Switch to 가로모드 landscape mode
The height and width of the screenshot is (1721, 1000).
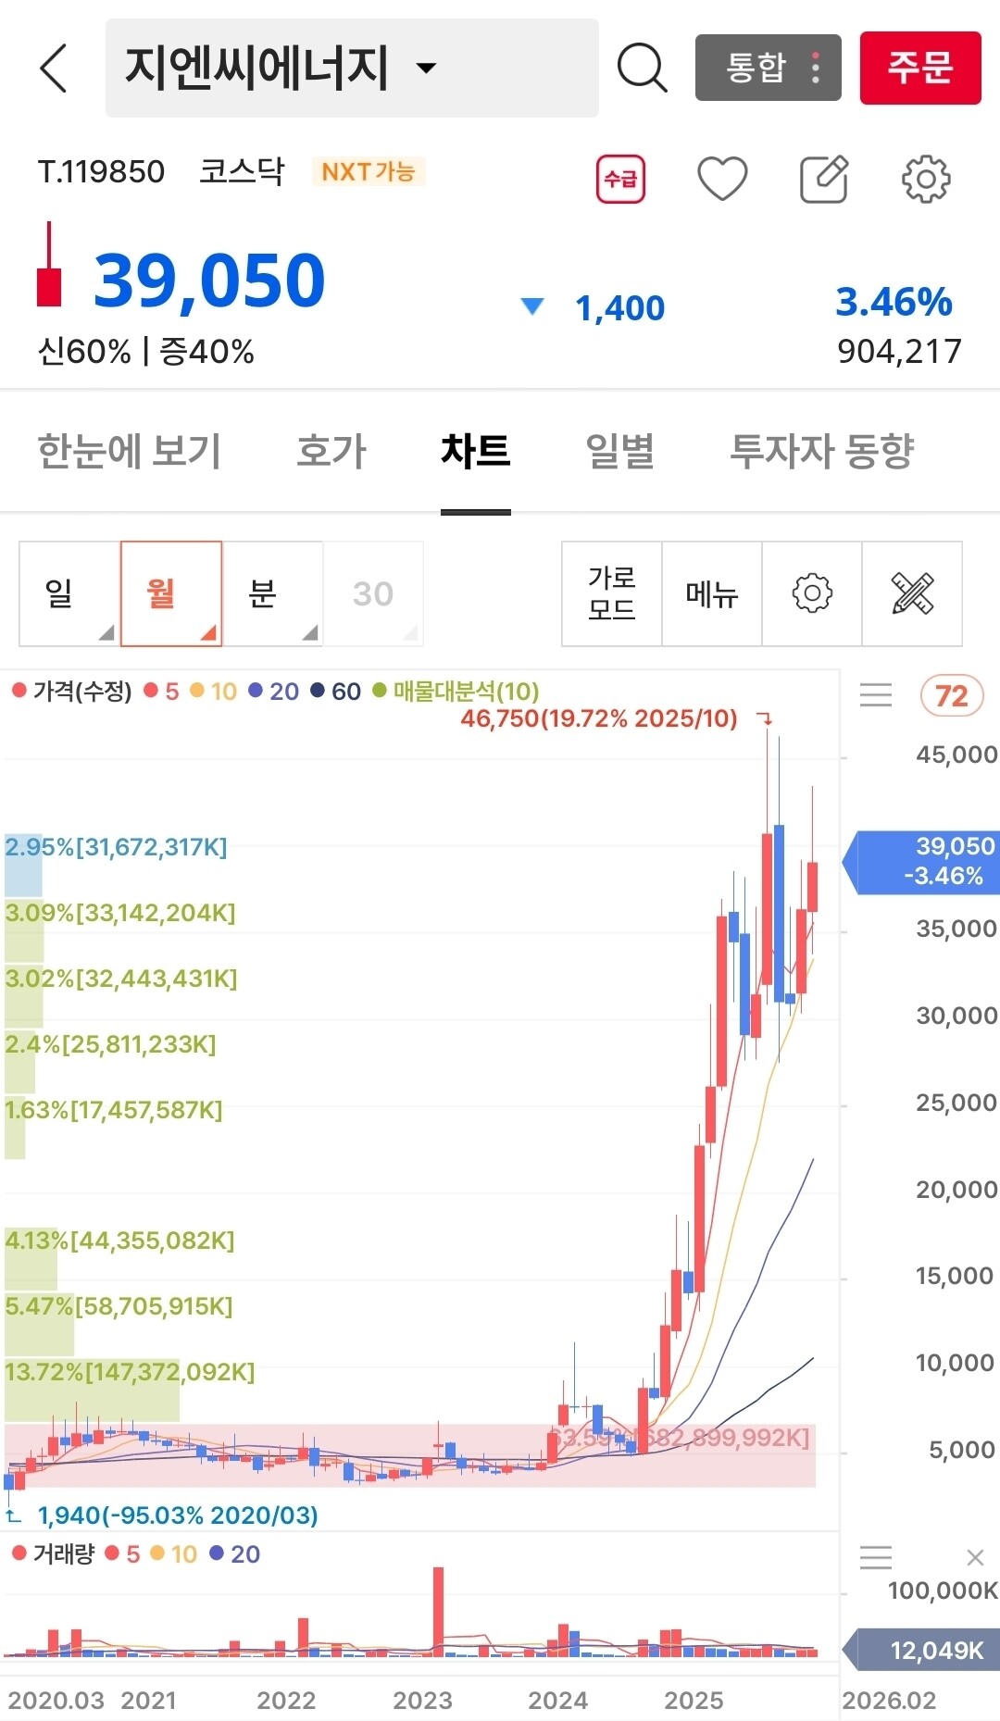click(612, 593)
